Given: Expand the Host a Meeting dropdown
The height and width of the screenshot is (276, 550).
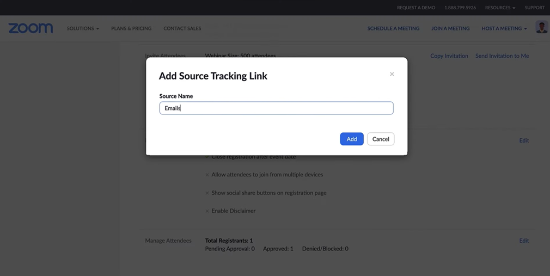Looking at the screenshot, I should (504, 28).
